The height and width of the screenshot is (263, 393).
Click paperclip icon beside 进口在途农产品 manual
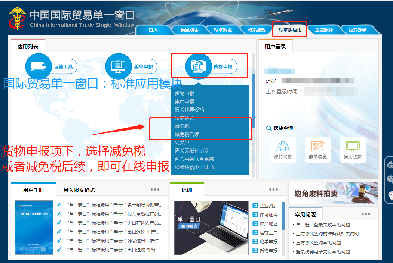pos(59,223)
